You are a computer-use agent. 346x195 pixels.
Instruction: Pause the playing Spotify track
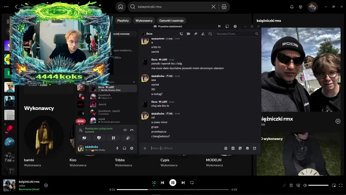[173, 183]
